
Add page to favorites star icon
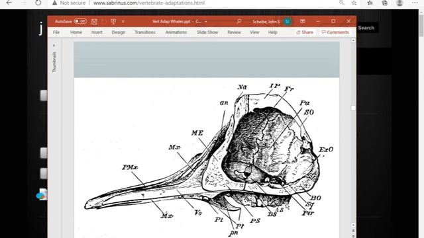[x=354, y=3]
